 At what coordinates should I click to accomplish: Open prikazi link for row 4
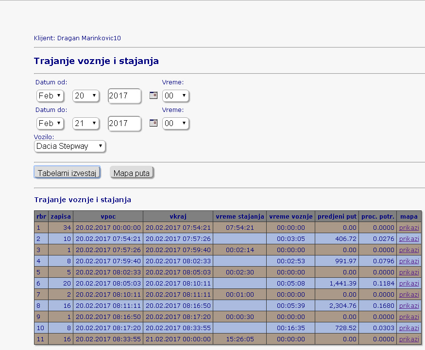pos(409,261)
